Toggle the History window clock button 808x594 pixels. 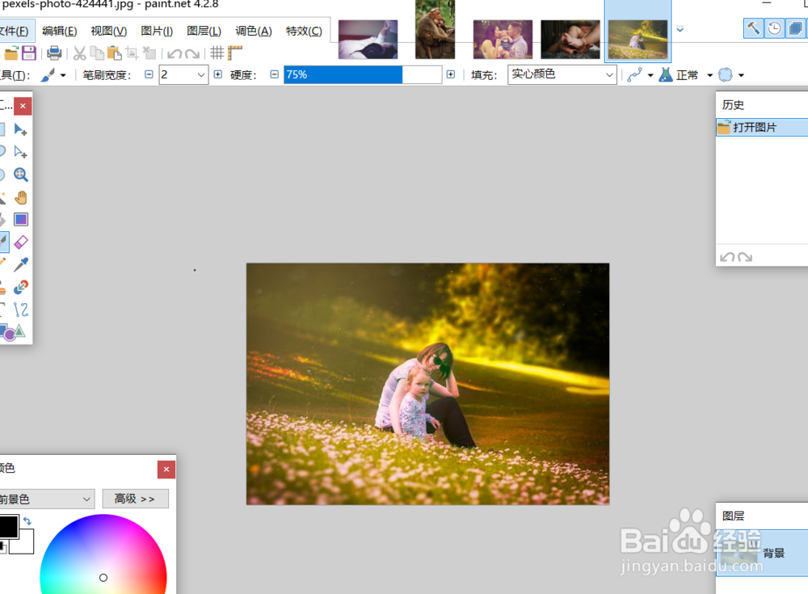tap(774, 28)
